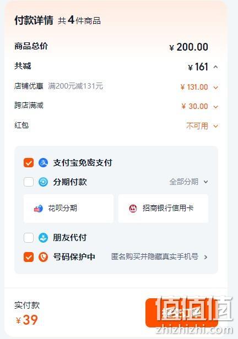Select the 花呗分期 payment option
The width and height of the screenshot is (238, 339).
(68, 209)
